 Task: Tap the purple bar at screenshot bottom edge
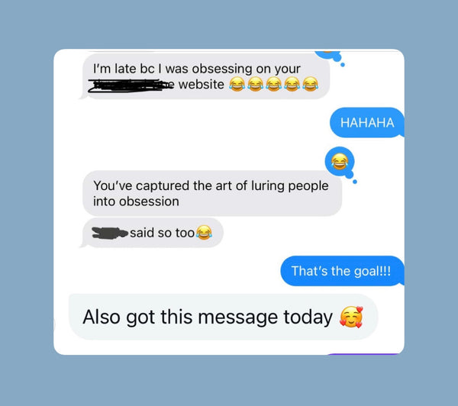click(363, 354)
